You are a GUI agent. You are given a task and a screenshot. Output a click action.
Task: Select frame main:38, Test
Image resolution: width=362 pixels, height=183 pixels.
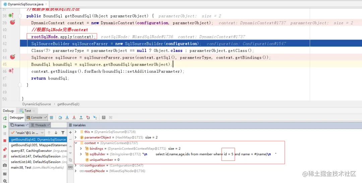(38, 168)
